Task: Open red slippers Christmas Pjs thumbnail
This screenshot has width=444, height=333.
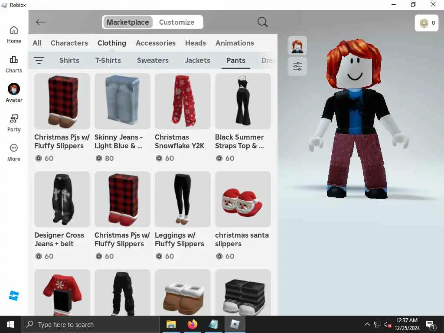Action: (x=122, y=199)
